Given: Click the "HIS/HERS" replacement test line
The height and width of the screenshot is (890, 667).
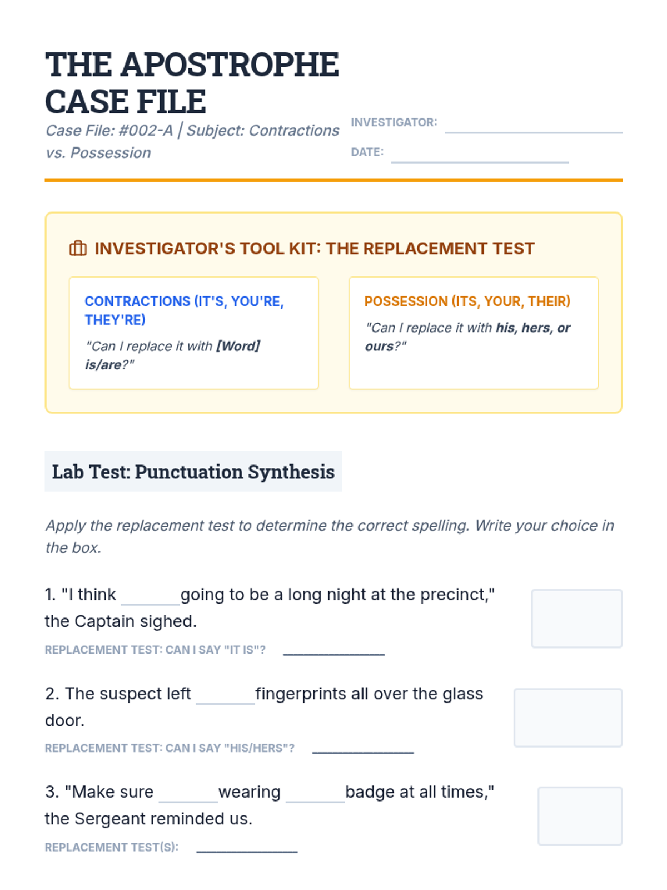Looking at the screenshot, I should click(363, 749).
